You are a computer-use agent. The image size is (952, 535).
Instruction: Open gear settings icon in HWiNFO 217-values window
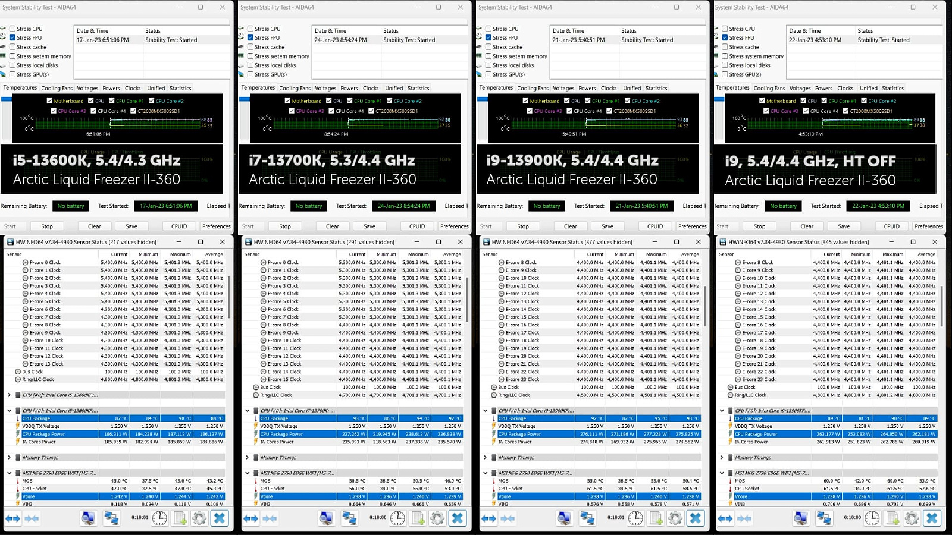(199, 518)
